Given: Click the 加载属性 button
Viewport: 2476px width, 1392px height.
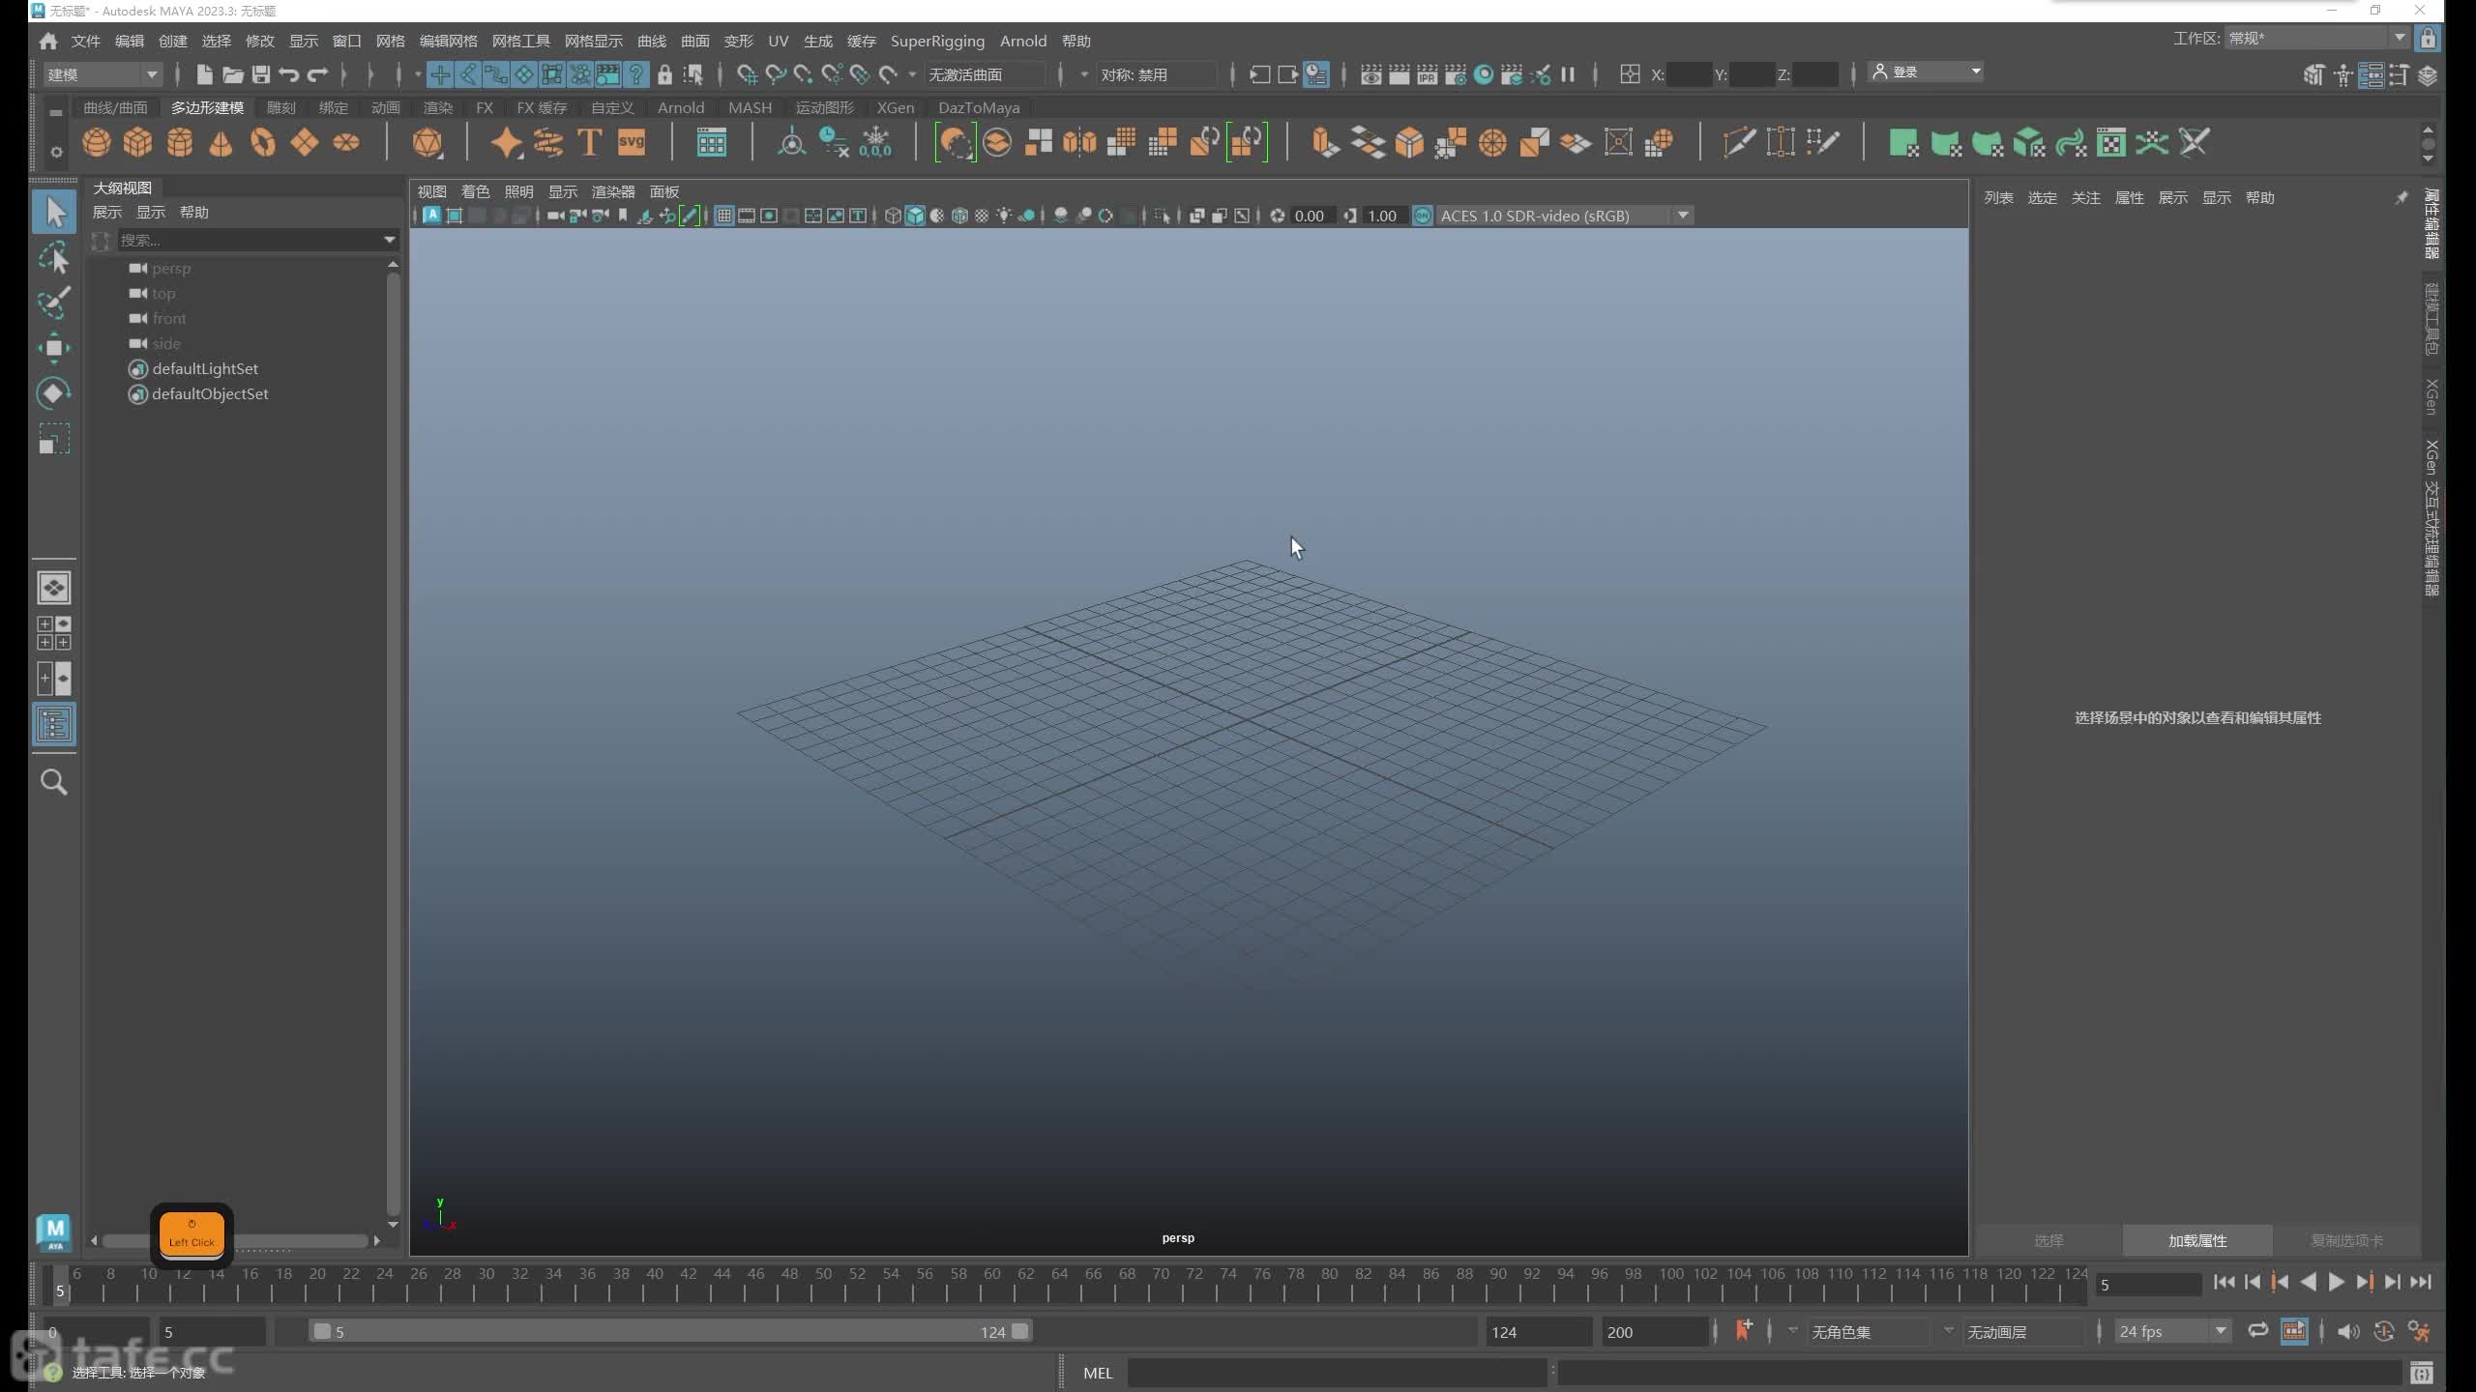Looking at the screenshot, I should point(2197,1240).
